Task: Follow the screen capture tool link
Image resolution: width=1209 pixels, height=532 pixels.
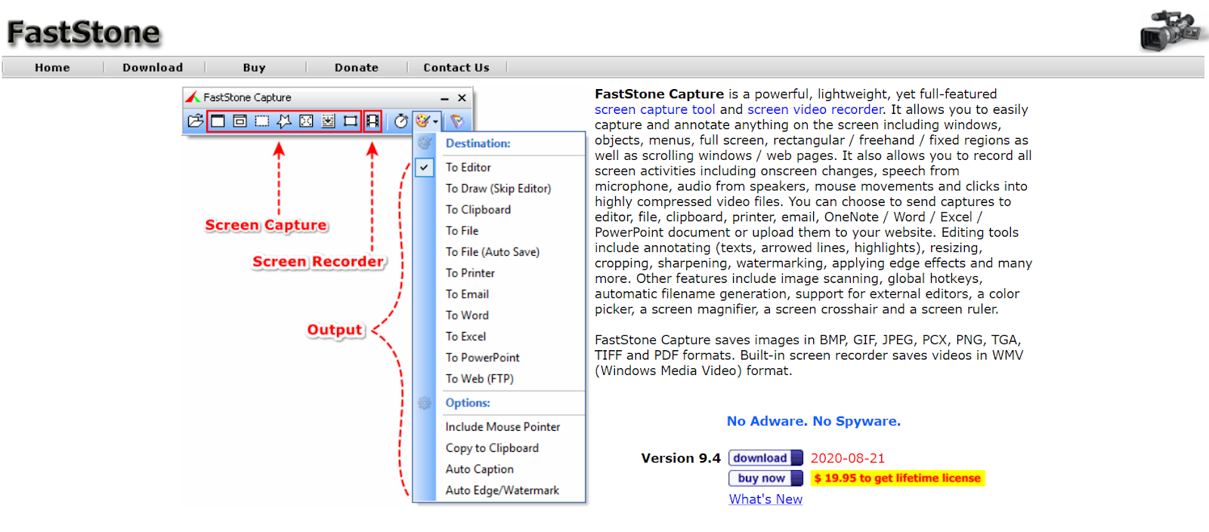Action: pos(654,109)
